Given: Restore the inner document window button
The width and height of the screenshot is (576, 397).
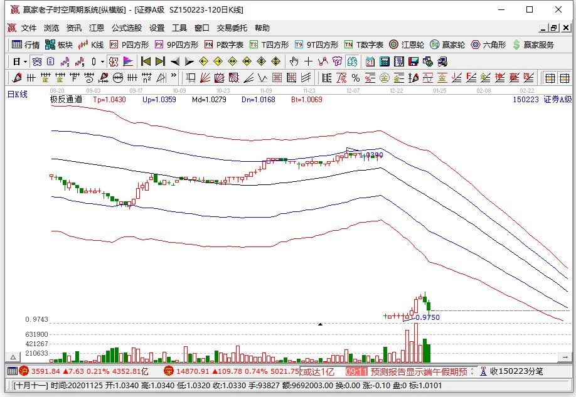Looking at the screenshot, I should pyautogui.click(x=554, y=28).
